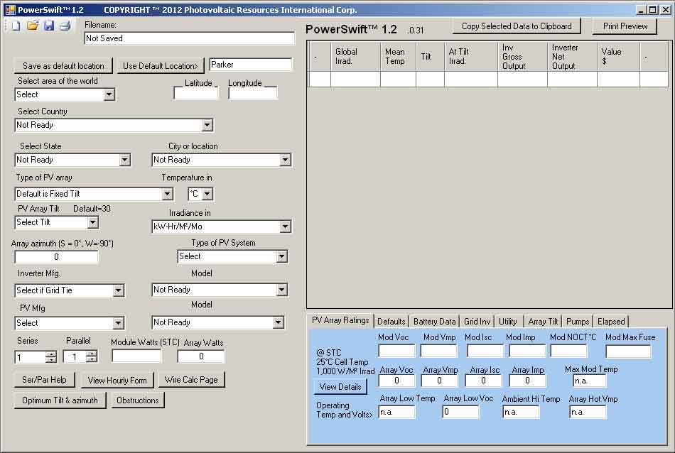This screenshot has height=453, width=675.
Task: Click Use Default Location button
Action: (160, 66)
